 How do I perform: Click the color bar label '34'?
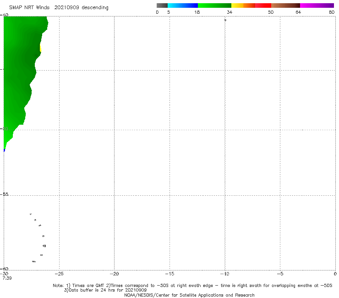point(230,12)
